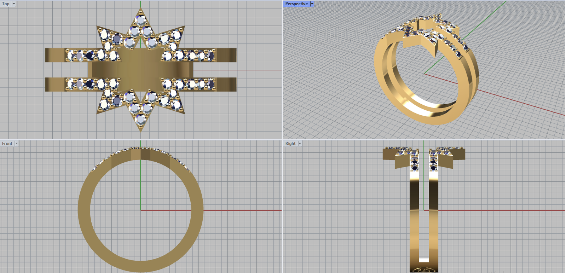Select the central gold plate in Top viewport
The image size is (566, 273).
pyautogui.click(x=140, y=70)
